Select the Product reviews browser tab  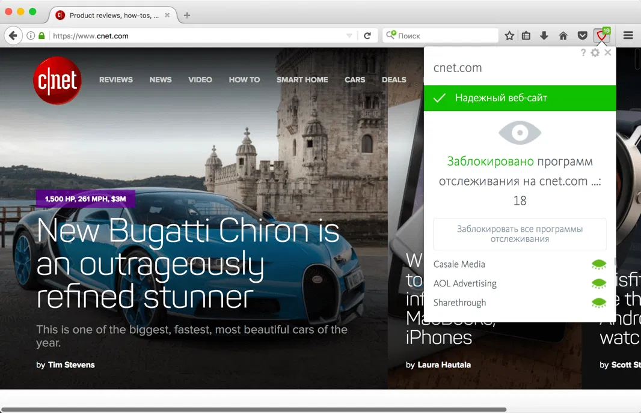113,15
